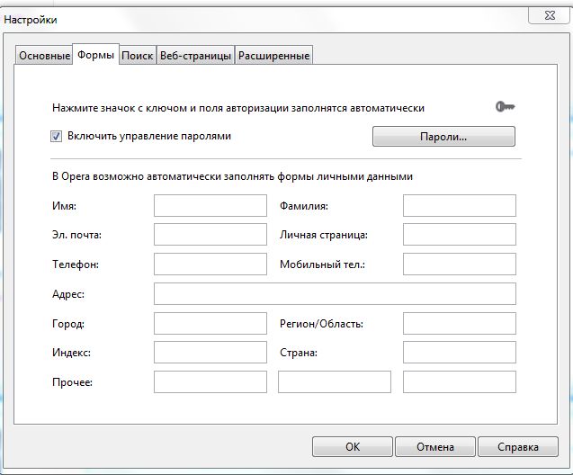Focus the 'Телефон' input field
The image size is (573, 475).
point(210,264)
